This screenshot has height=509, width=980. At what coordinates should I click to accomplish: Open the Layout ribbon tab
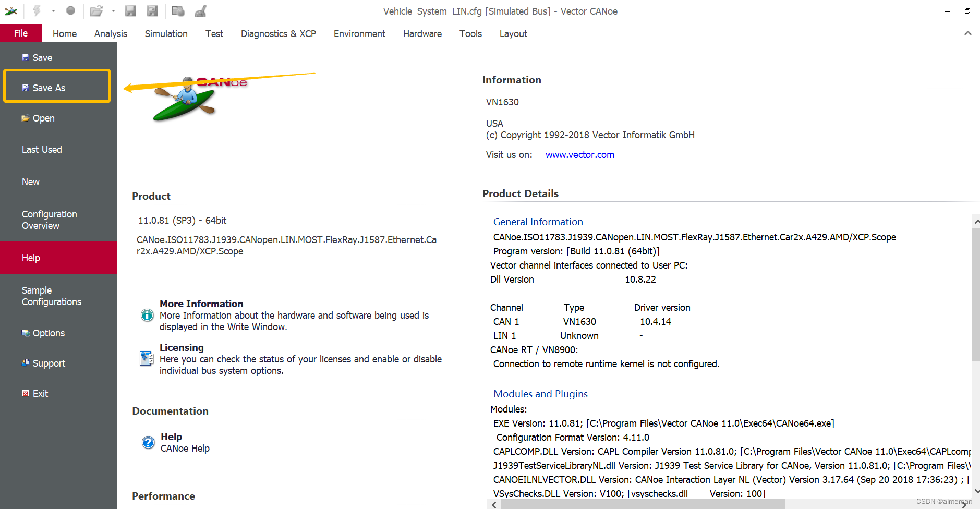513,34
